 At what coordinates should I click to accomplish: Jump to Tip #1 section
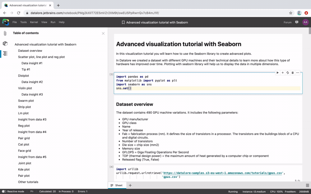point(26,70)
